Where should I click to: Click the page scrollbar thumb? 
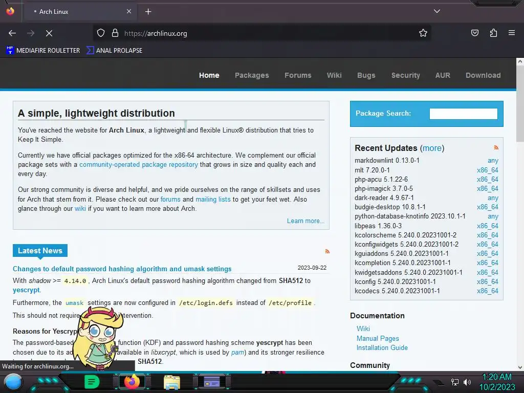pos(520,104)
